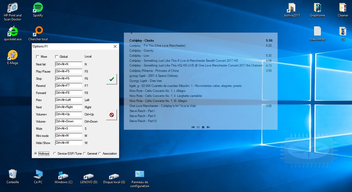This screenshot has width=352, height=192.
Task: Pause playback in the player window
Action: point(198,127)
